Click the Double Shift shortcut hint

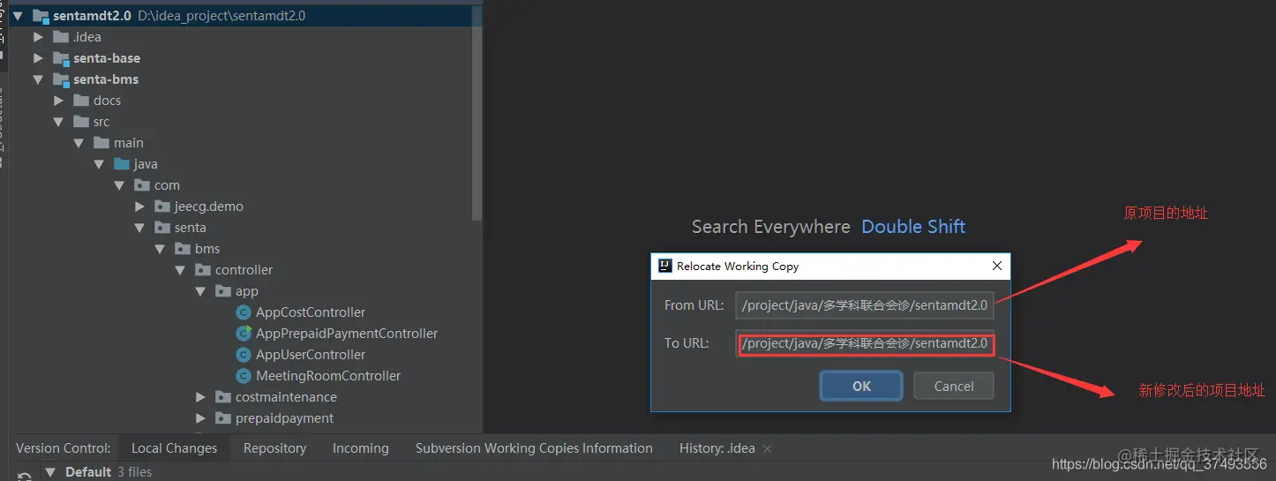[913, 227]
